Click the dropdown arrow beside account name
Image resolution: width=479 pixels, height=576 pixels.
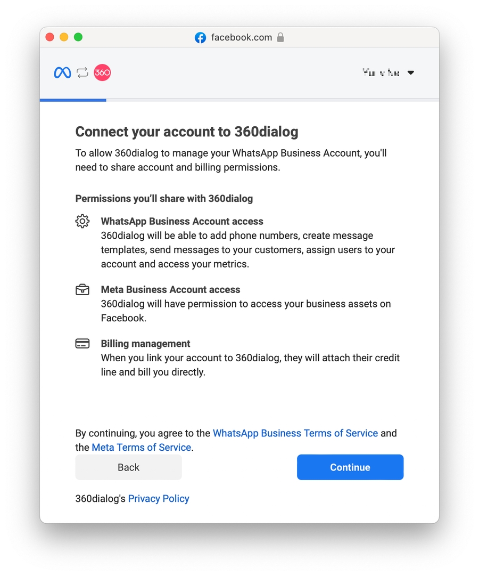pos(411,72)
